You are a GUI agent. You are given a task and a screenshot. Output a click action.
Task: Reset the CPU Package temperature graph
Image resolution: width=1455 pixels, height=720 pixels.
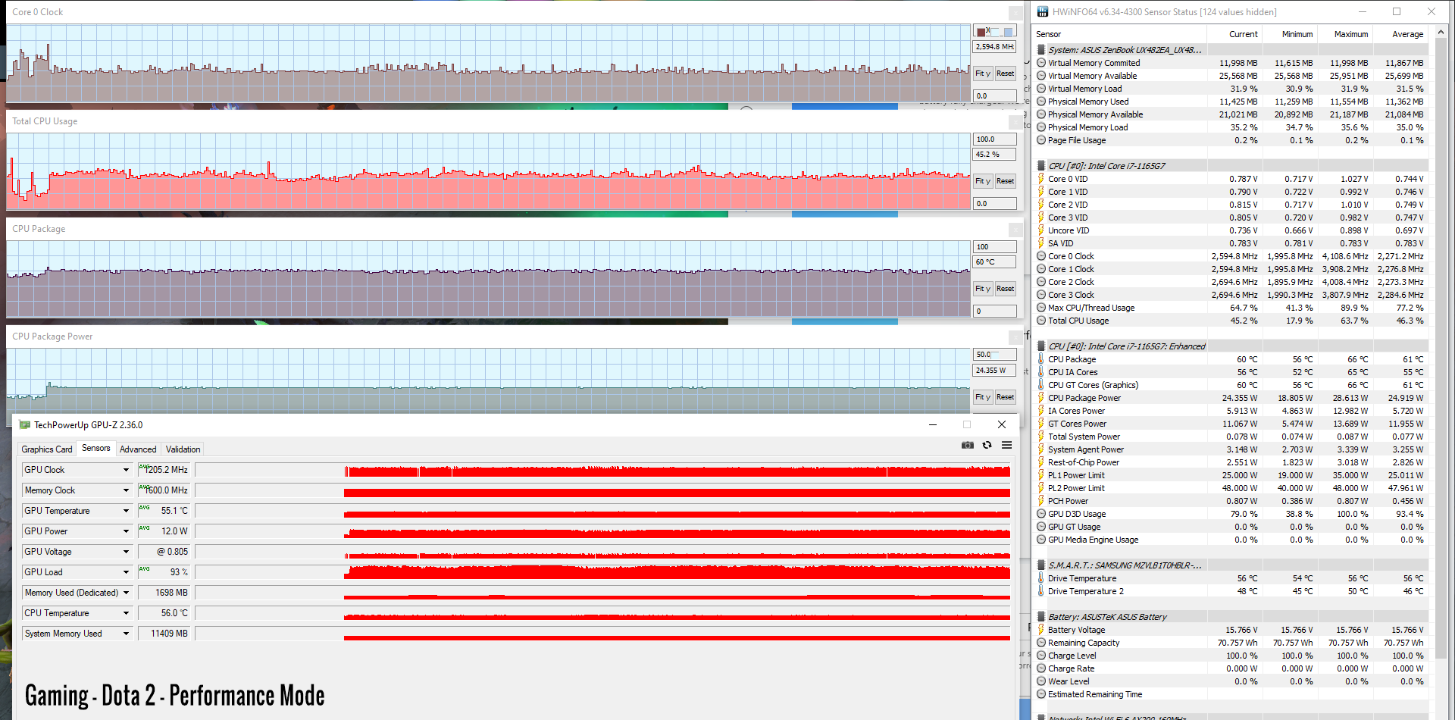tap(1005, 289)
